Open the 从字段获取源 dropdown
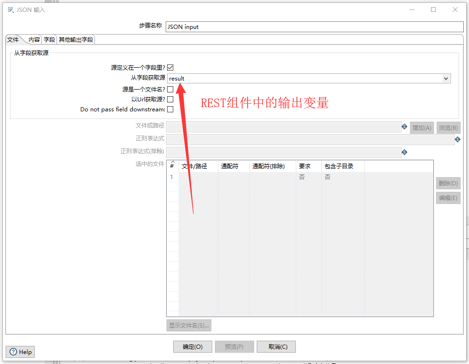Viewport: 469px width, 364px height. [x=447, y=78]
